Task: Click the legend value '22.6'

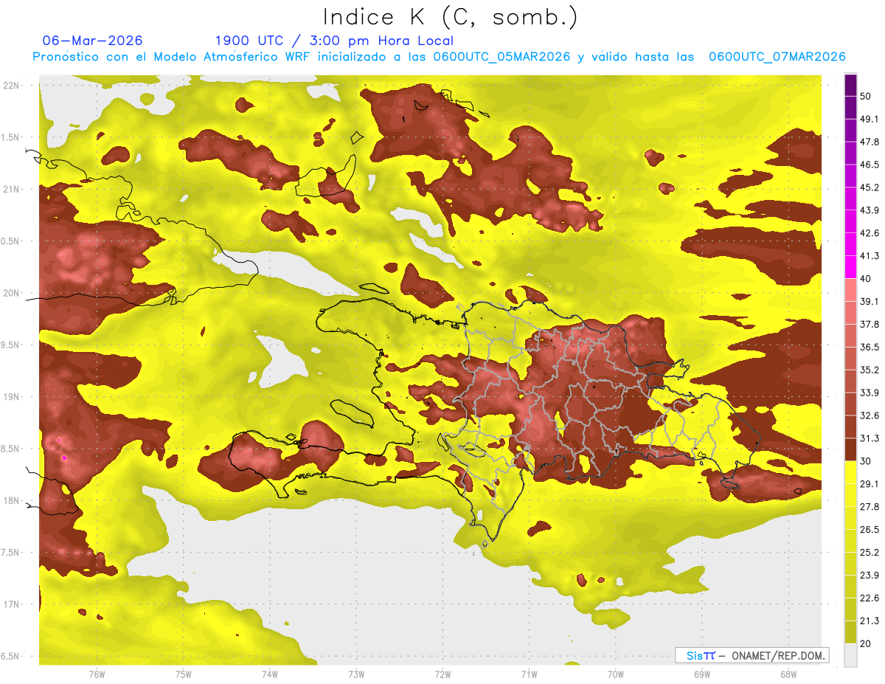Action: 869,598
